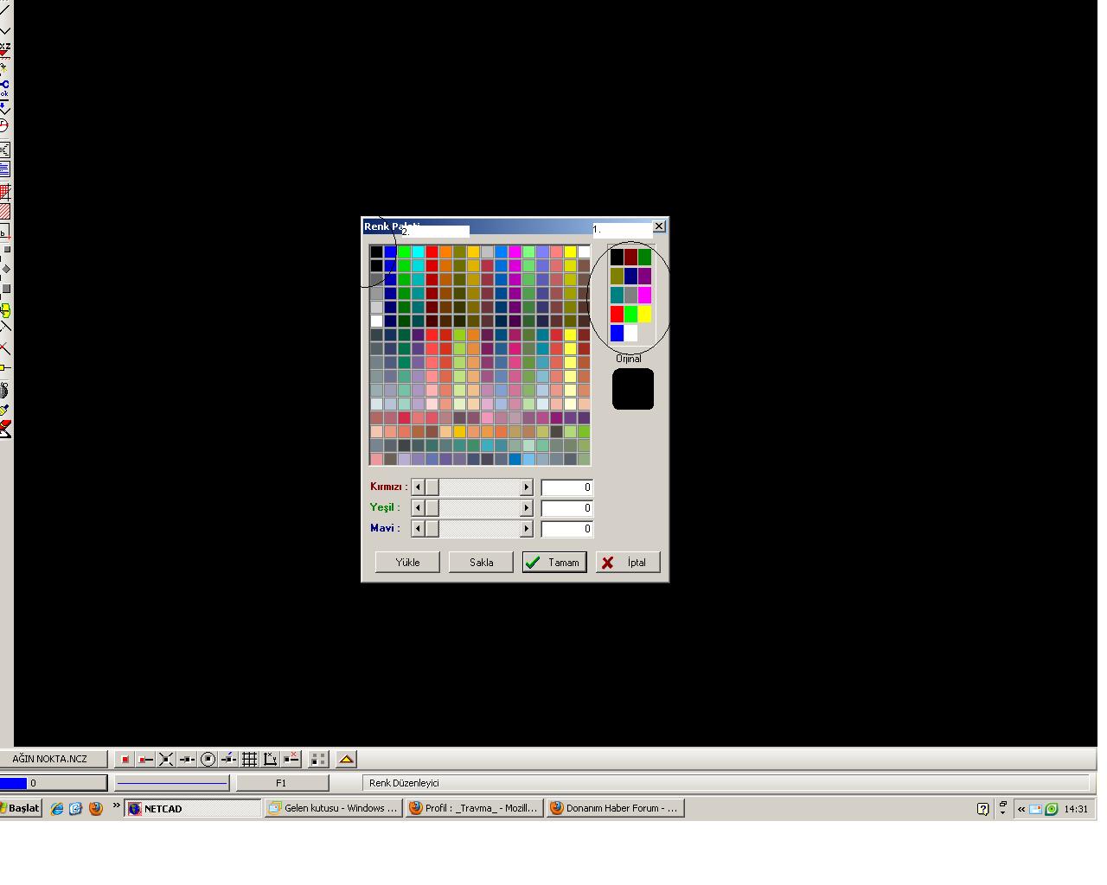Click right arrow of Mavi slider
This screenshot has height=885, width=1107.
pos(526,529)
